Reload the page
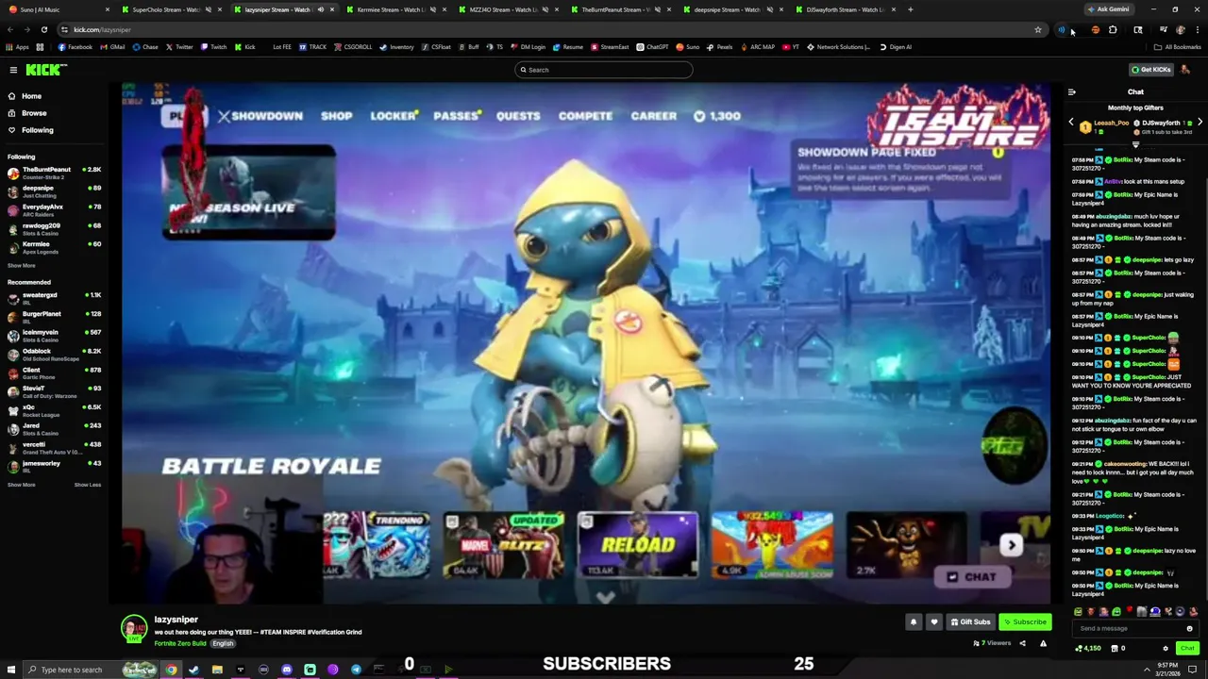 point(43,30)
